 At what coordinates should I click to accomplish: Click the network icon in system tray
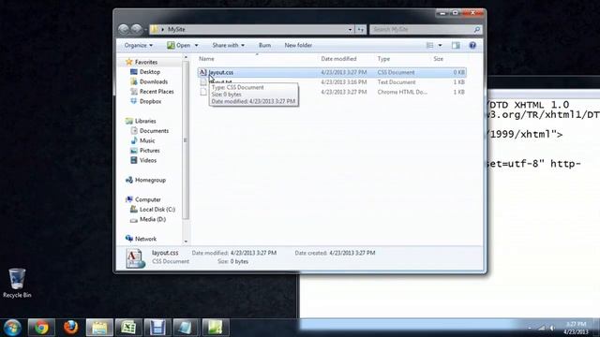pyautogui.click(x=542, y=328)
